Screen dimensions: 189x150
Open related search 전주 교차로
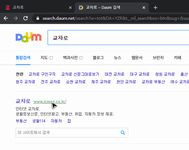pos(51,82)
